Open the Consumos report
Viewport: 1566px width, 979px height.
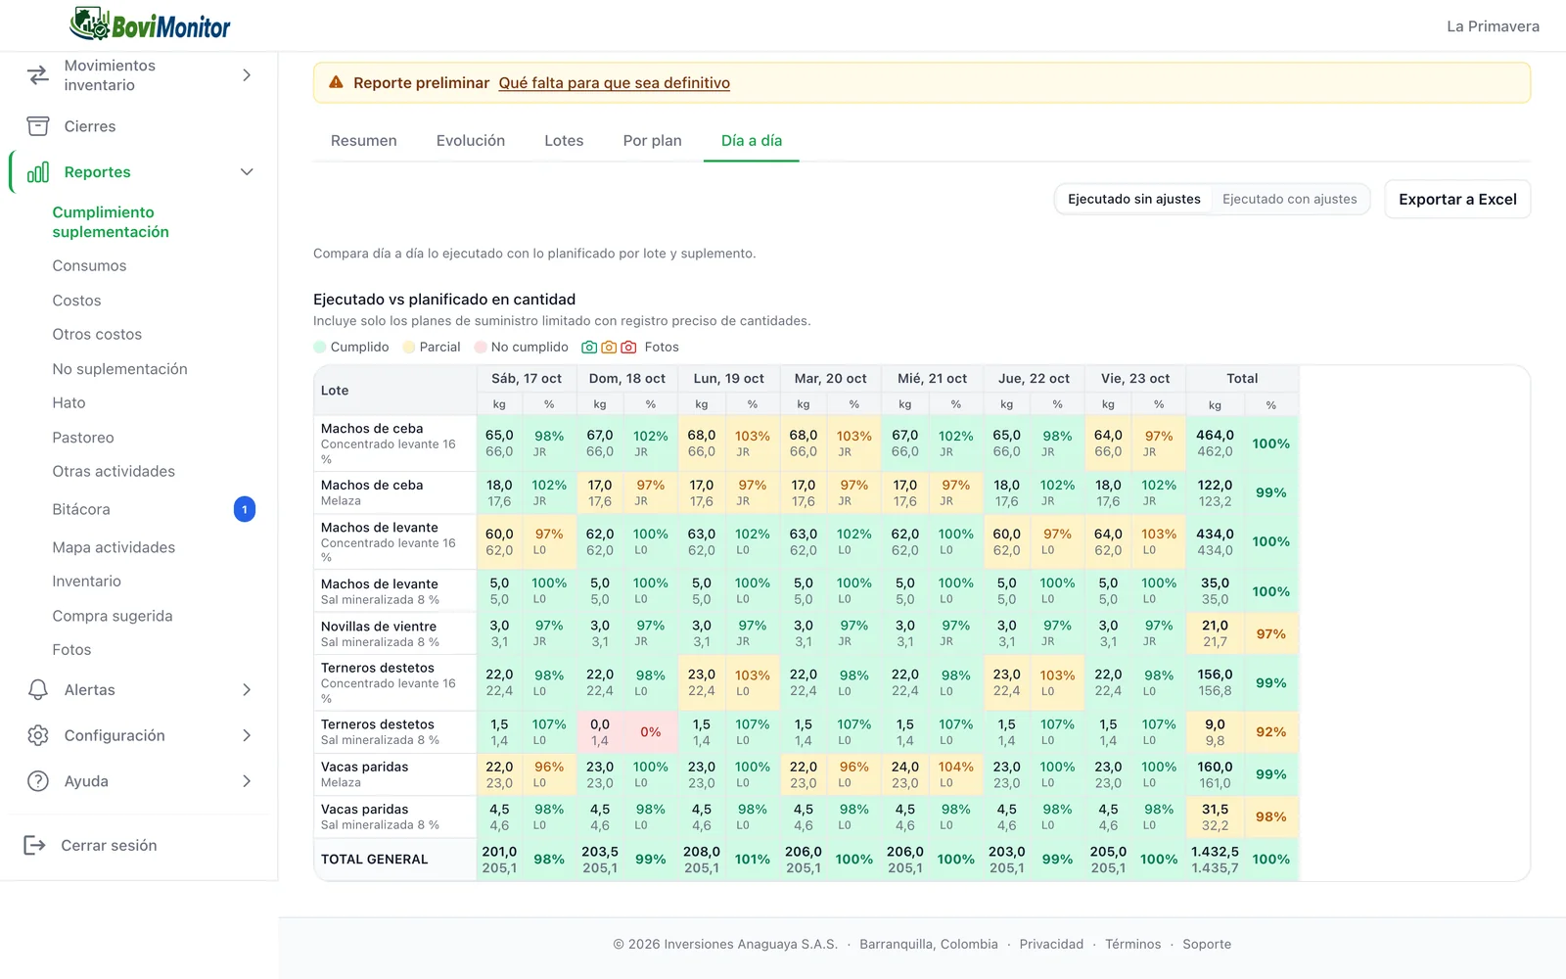pyautogui.click(x=89, y=266)
